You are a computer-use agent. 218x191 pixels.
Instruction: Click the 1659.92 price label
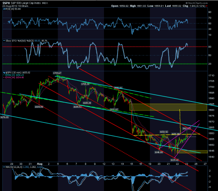164,132
